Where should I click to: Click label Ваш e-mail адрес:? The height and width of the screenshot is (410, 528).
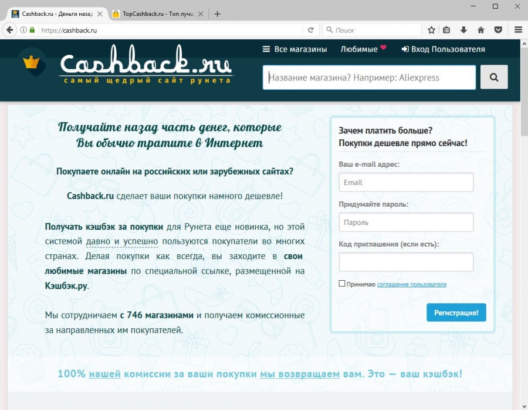[369, 164]
